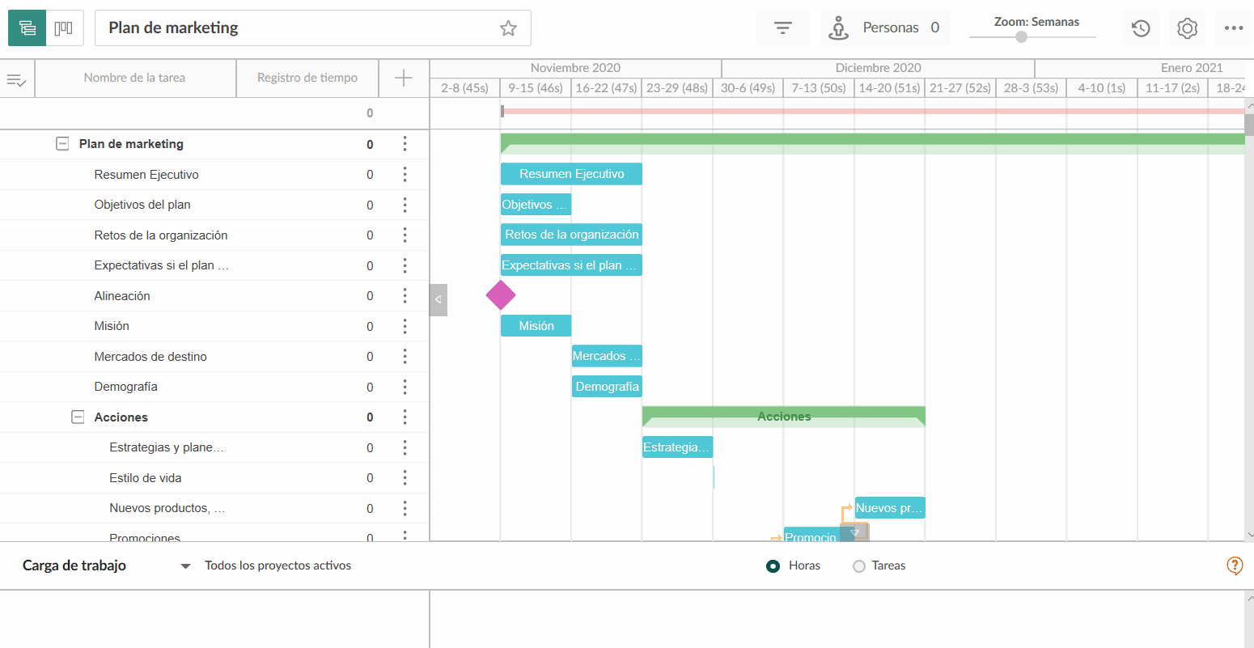
Task: Open the ellipsis overflow menu
Action: (x=1234, y=27)
